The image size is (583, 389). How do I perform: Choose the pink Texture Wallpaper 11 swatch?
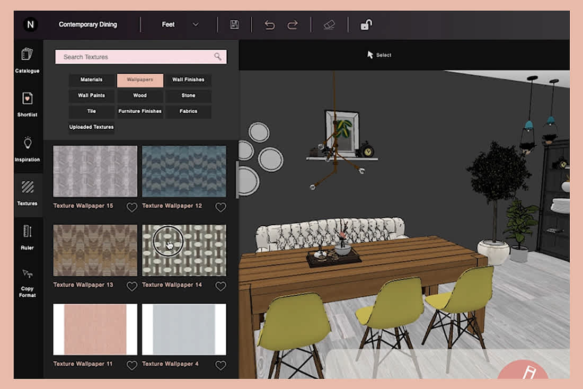[95, 329]
